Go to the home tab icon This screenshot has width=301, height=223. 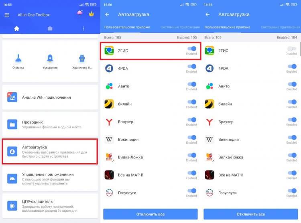tap(17, 28)
